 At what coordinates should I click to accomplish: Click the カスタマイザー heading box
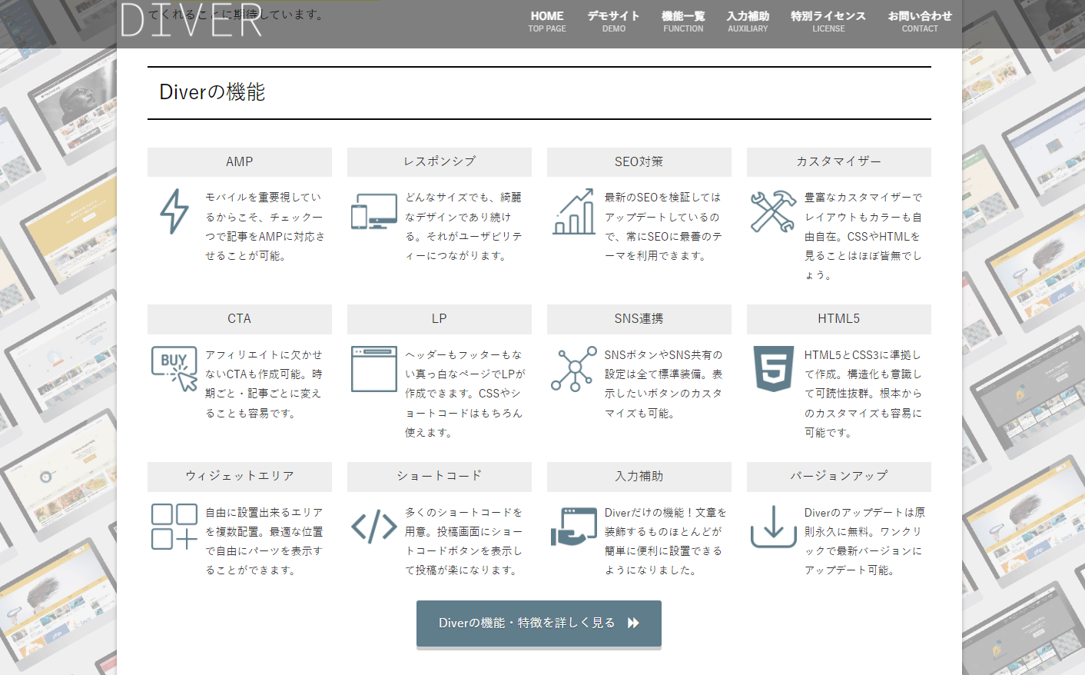tap(839, 162)
